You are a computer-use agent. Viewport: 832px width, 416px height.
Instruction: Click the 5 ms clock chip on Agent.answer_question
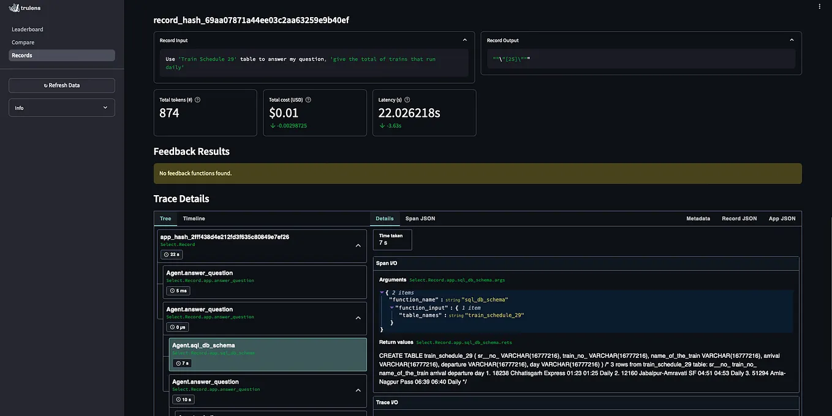point(178,291)
